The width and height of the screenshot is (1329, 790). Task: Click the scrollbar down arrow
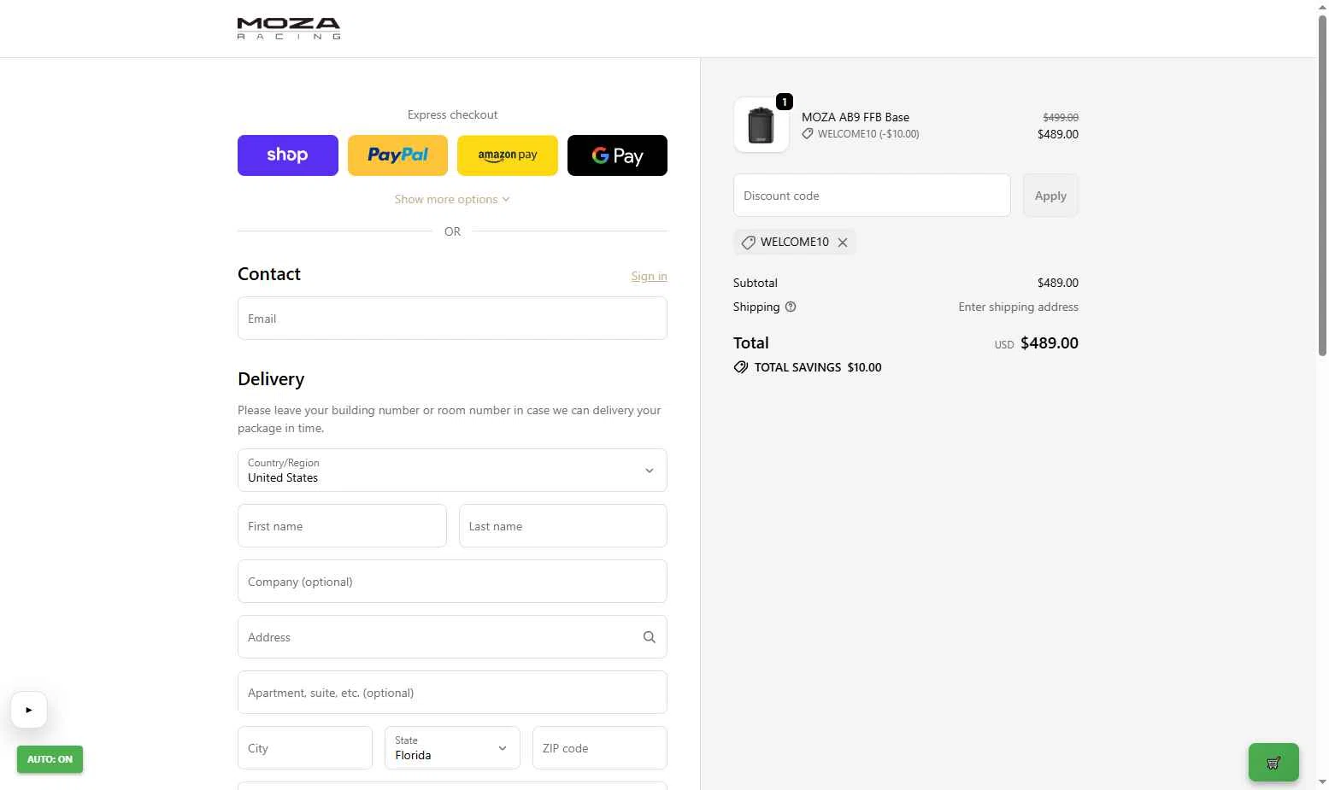click(1322, 782)
